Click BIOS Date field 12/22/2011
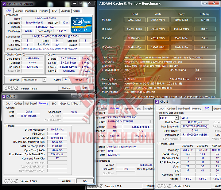221x190 pixels. (x=130, y=155)
